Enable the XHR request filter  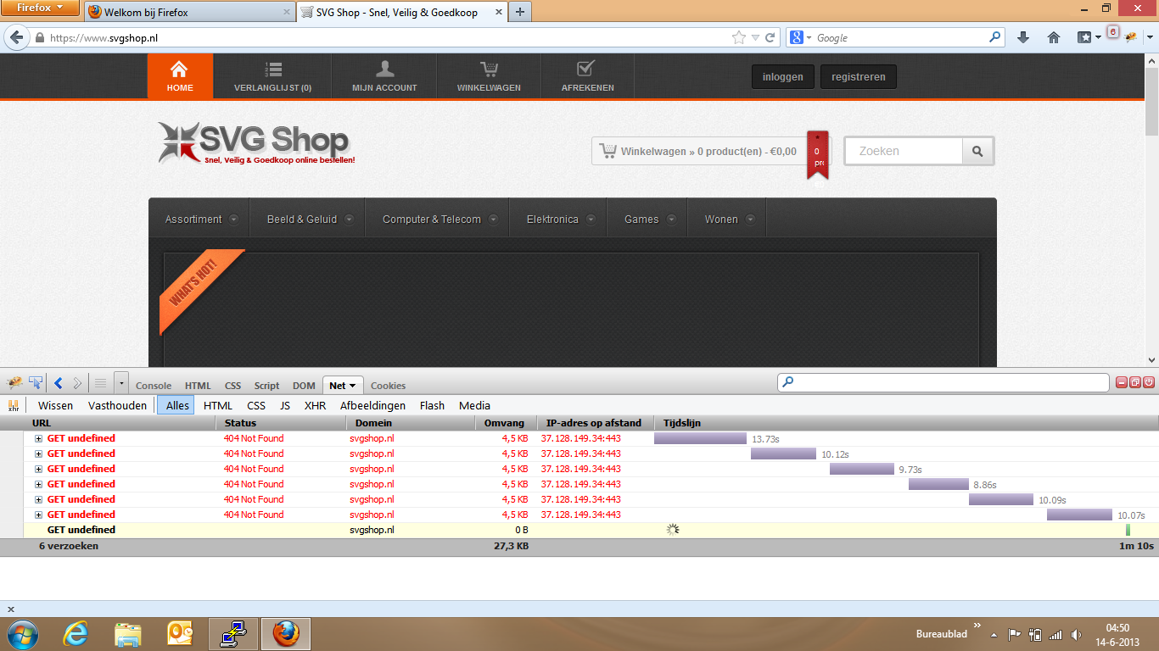(x=315, y=405)
